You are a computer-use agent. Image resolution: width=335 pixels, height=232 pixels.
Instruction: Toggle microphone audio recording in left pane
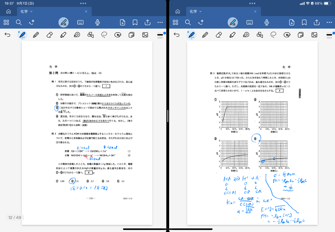(97, 22)
